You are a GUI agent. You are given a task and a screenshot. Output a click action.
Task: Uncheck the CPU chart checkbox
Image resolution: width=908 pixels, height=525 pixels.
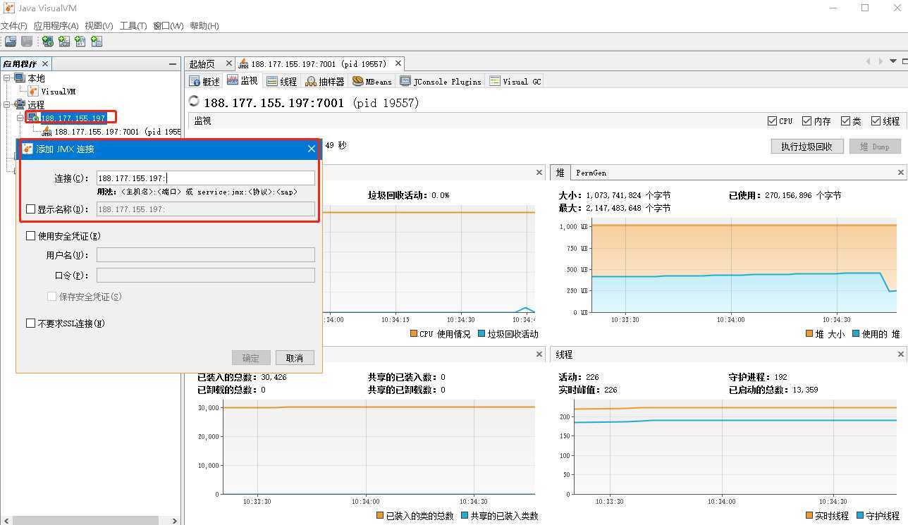[x=772, y=121]
